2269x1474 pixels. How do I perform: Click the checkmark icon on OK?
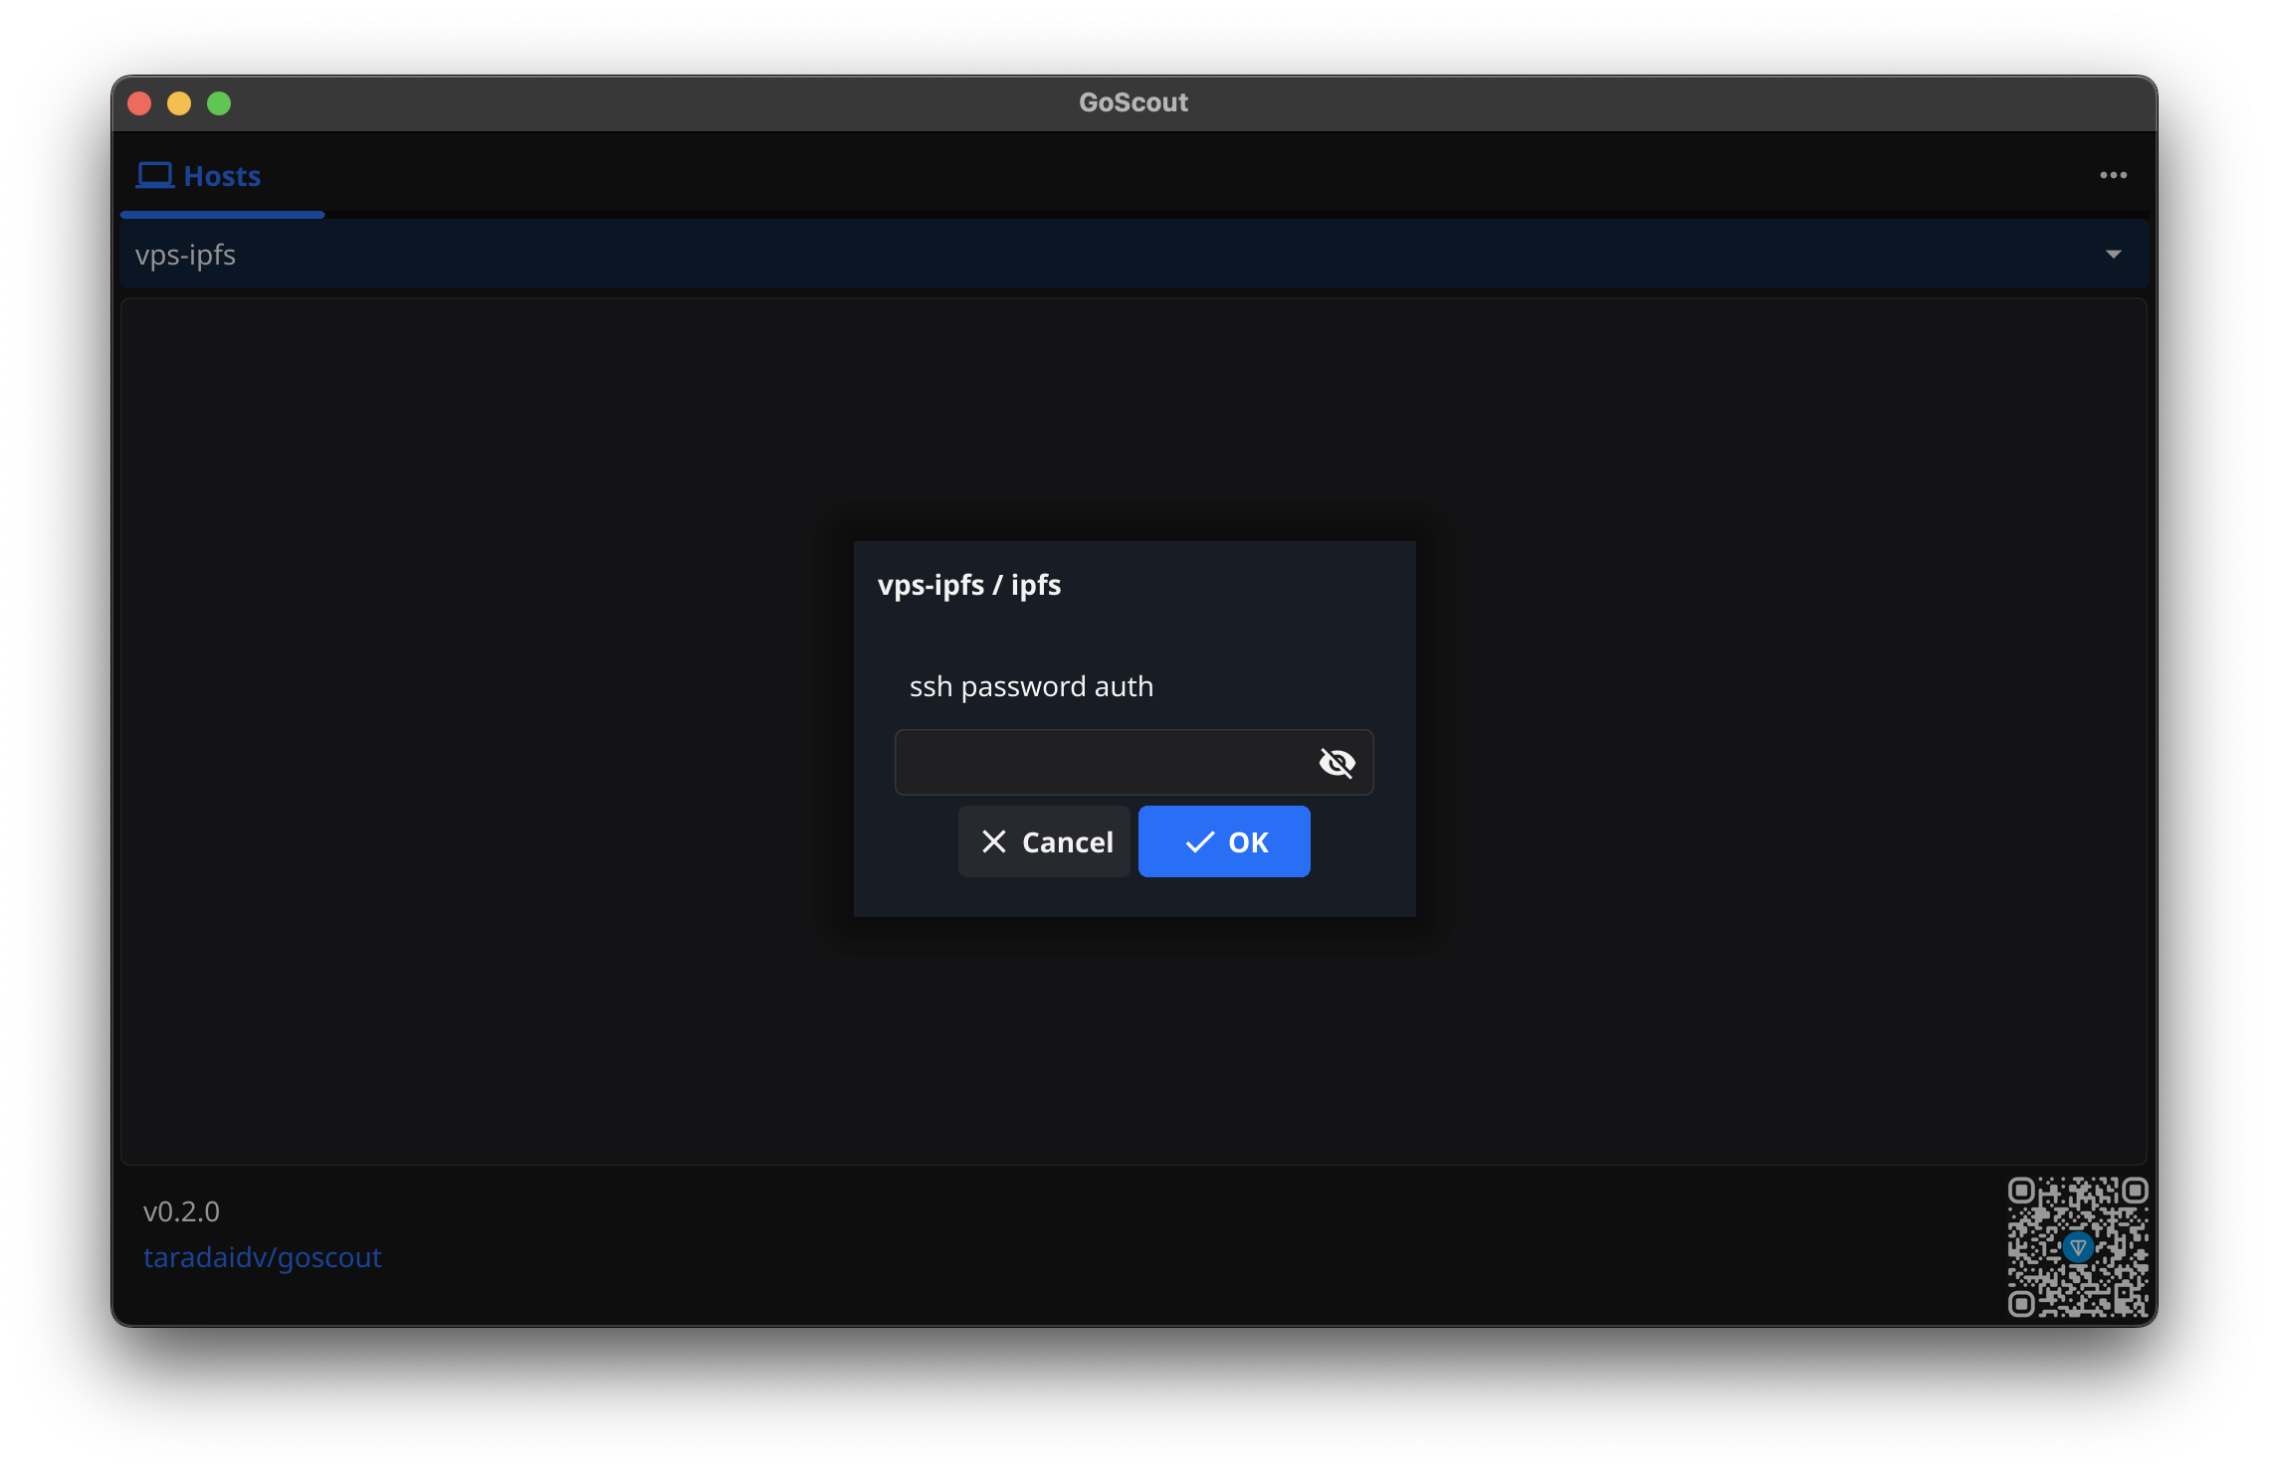(1195, 841)
